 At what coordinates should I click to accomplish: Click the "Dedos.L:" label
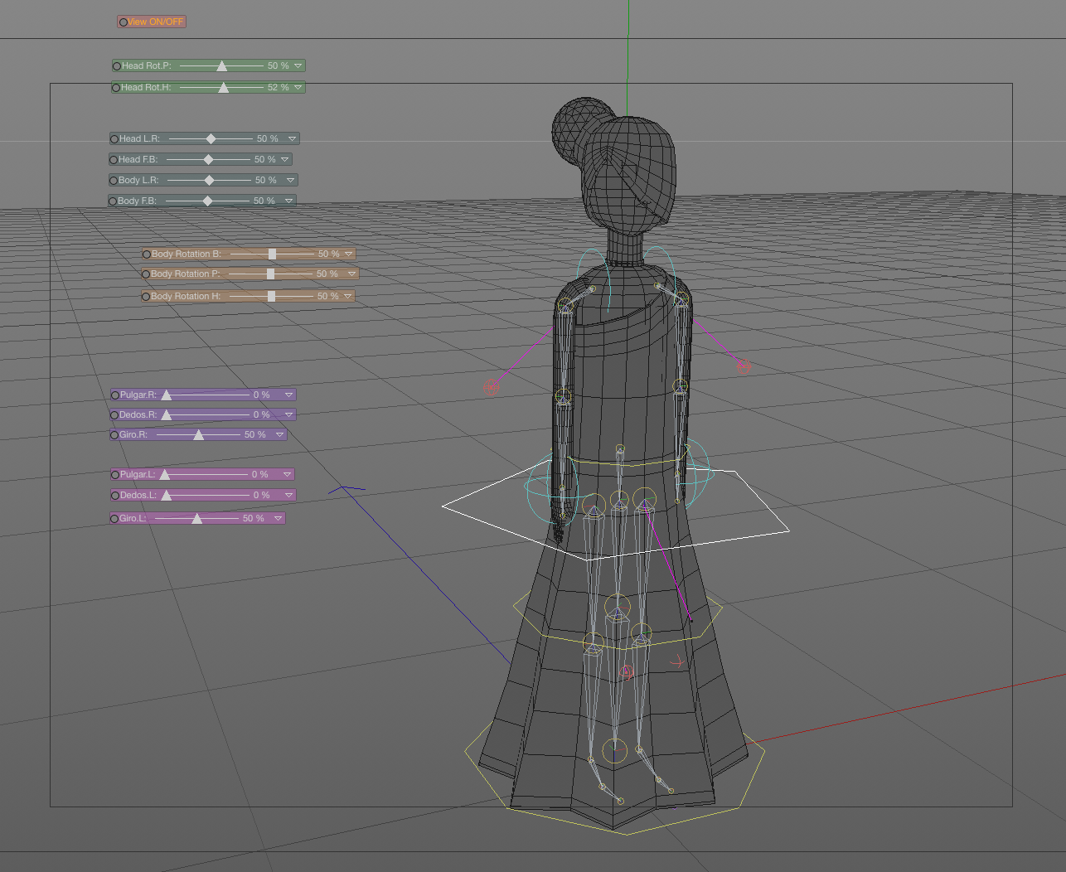[x=138, y=495]
